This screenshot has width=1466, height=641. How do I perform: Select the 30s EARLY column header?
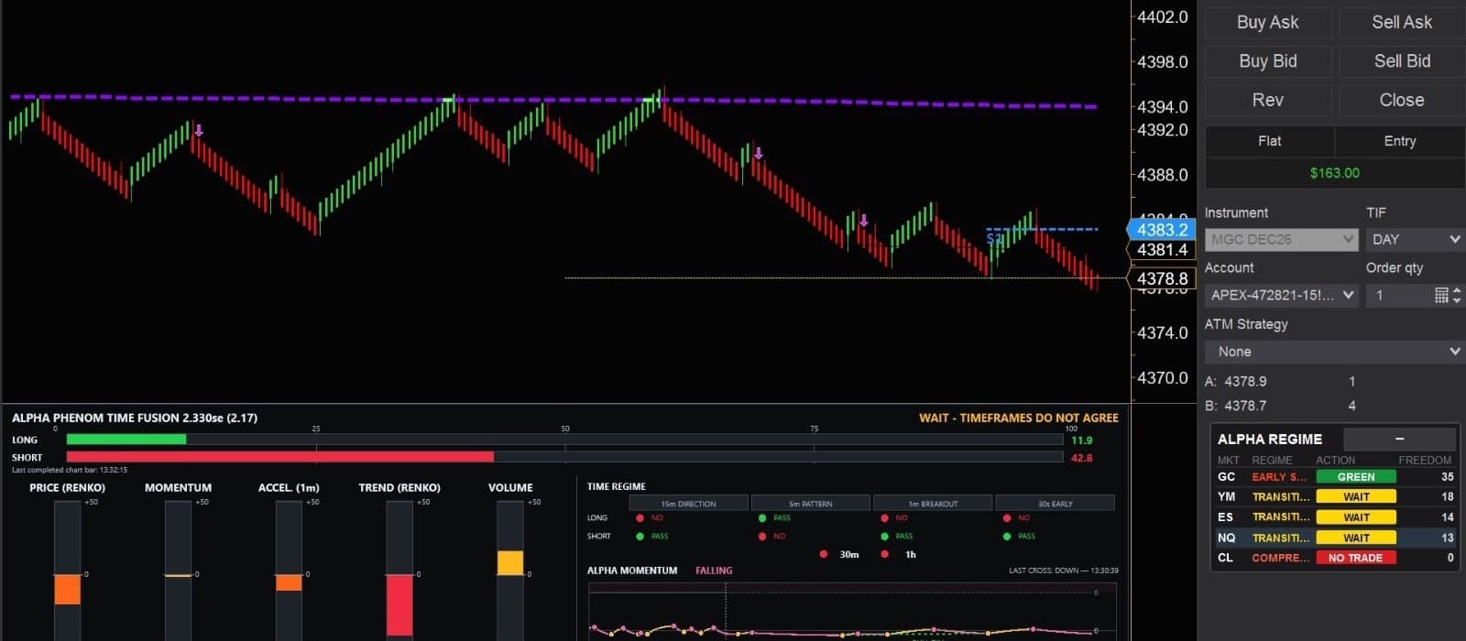pos(1056,503)
